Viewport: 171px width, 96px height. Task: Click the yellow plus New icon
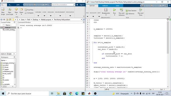[16, 9]
